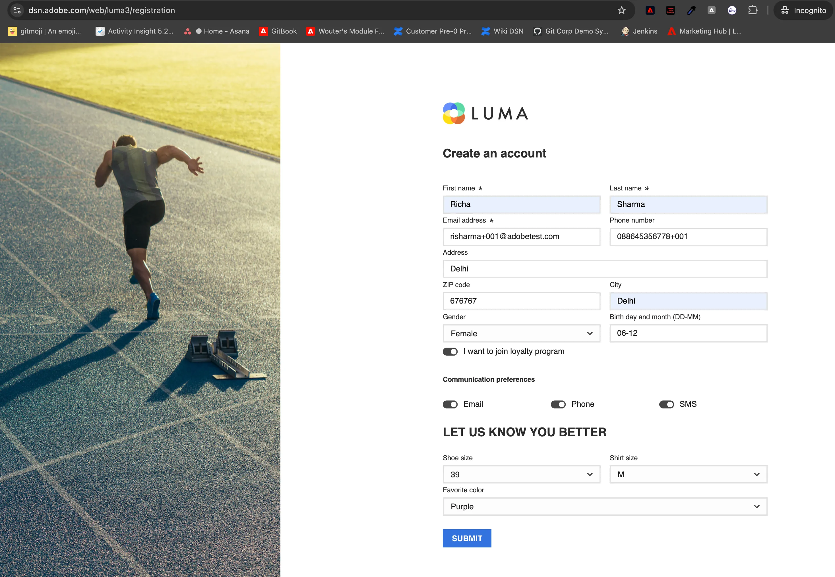
Task: Click the Last name field containing Sharma
Action: pos(688,204)
